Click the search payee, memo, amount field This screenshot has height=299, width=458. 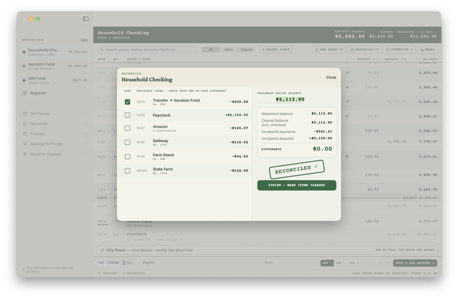(148, 50)
